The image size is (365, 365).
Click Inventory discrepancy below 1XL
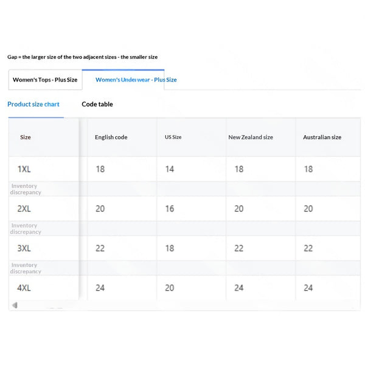coord(26,189)
